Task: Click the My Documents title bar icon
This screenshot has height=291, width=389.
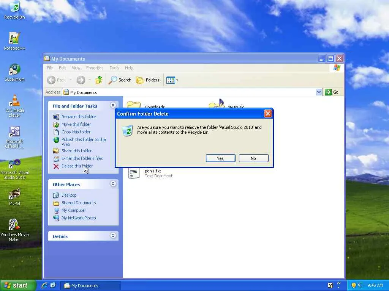Action: tap(47, 58)
